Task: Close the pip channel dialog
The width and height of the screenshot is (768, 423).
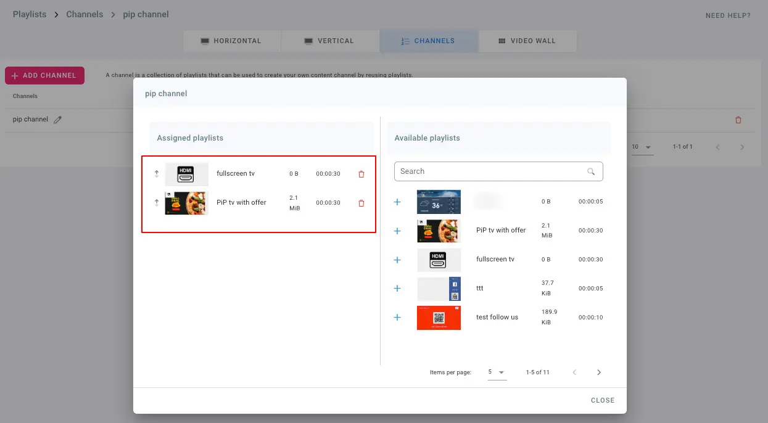Action: click(602, 400)
